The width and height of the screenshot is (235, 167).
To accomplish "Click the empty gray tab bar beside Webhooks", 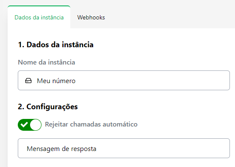I will [169, 17].
